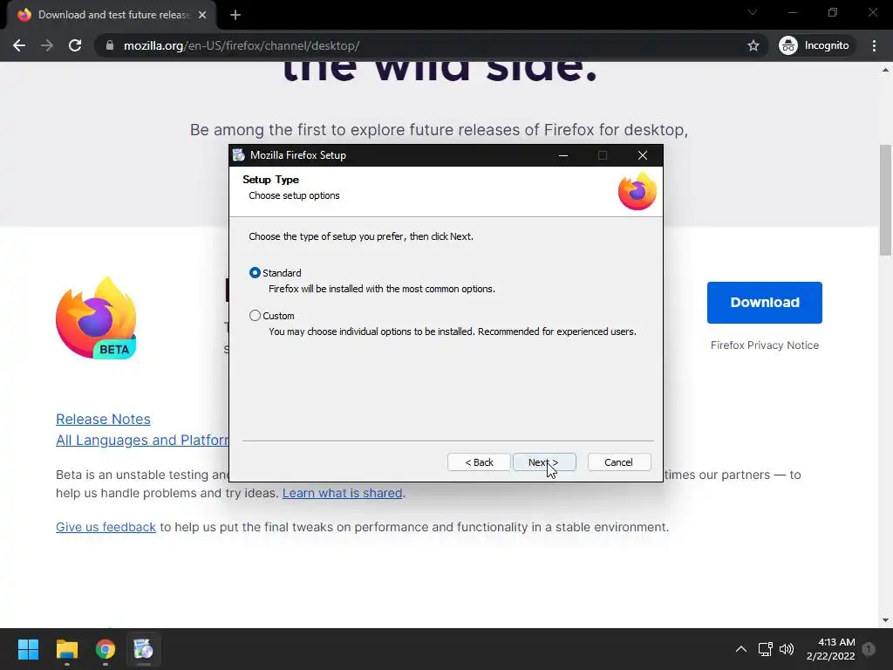This screenshot has height=670, width=893.
Task: Bookmark this page with the star icon
Action: [753, 45]
